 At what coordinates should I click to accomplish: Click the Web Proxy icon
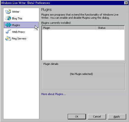coord(8,32)
